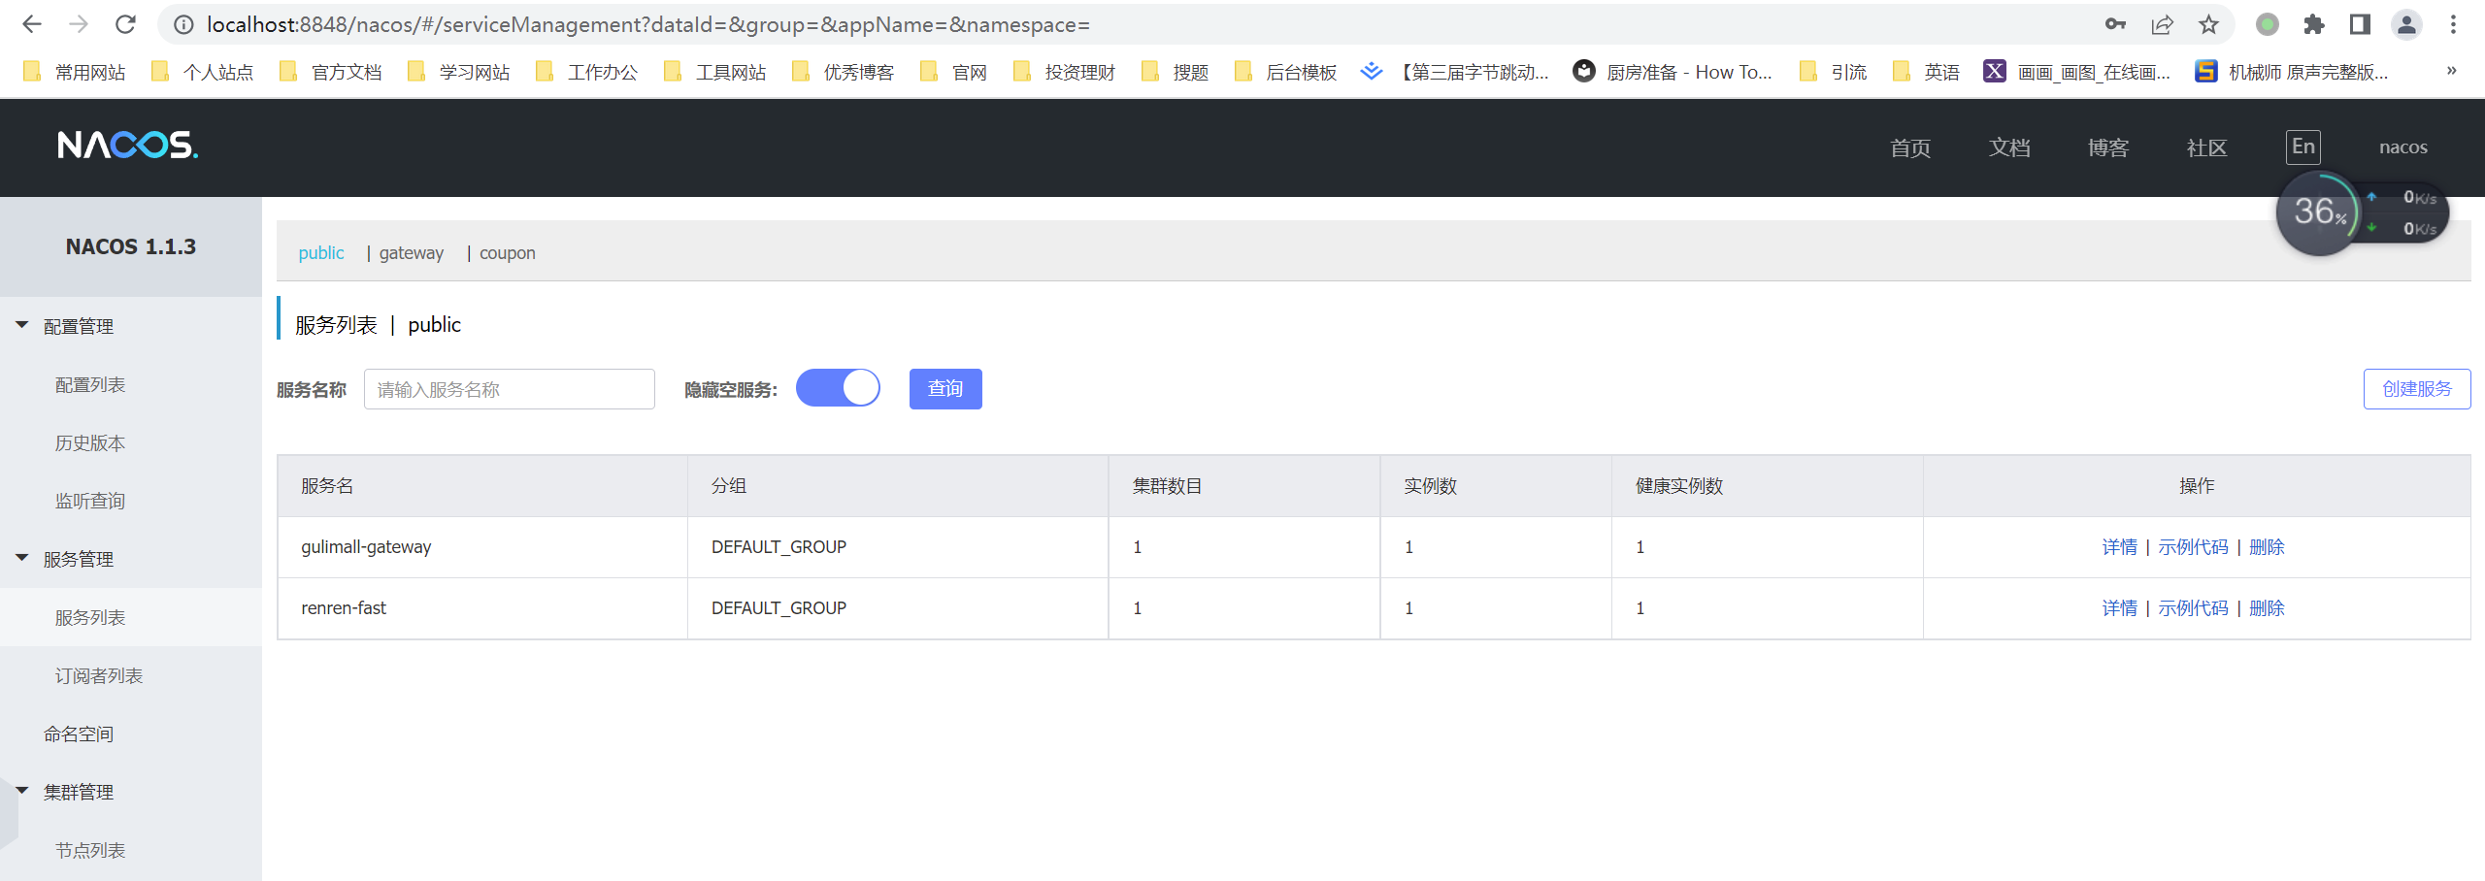Screen dimensions: 2485x881
Task: Open 命名空间 in the sidebar
Action: coord(79,734)
